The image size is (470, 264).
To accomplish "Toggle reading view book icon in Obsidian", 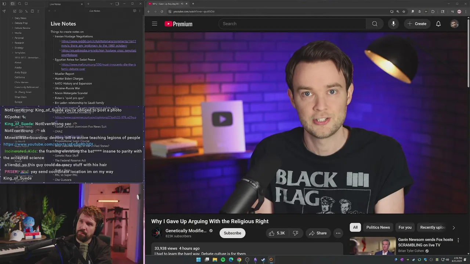I will 134,11.
